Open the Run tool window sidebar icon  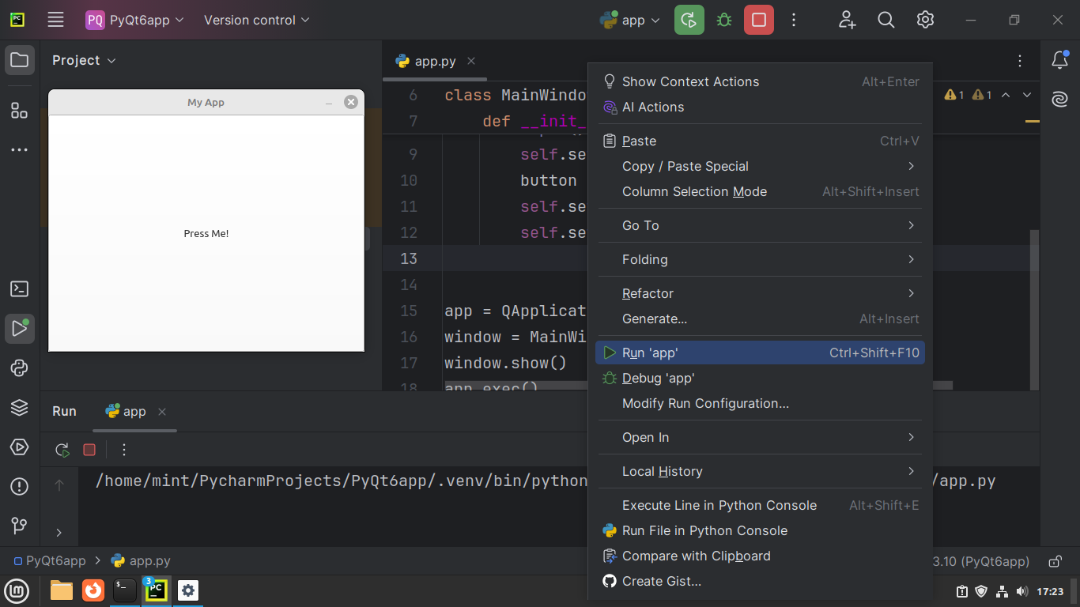[x=19, y=329]
